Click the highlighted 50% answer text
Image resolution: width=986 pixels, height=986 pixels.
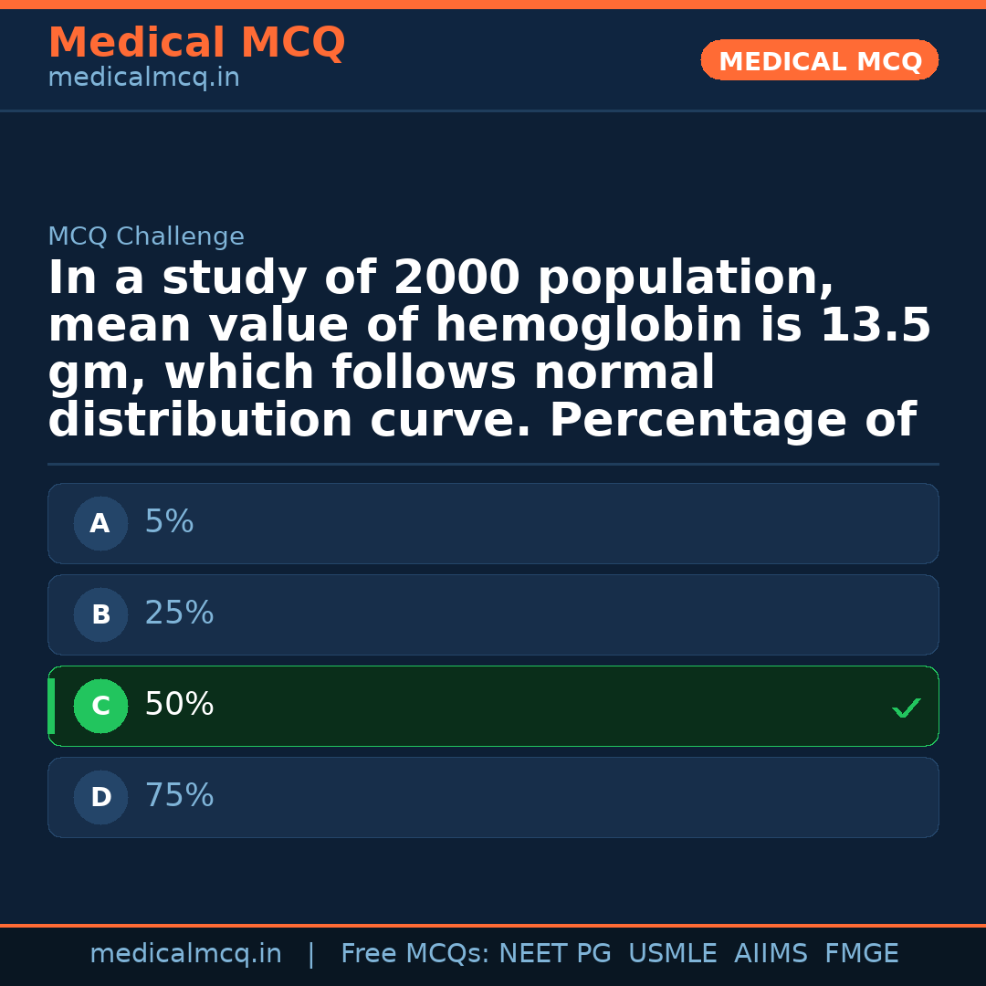point(179,705)
